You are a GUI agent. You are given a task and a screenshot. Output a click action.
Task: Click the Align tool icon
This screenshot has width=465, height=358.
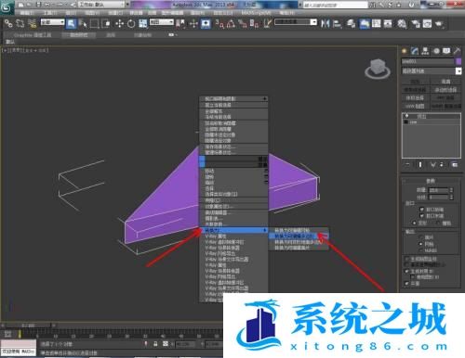(337, 23)
